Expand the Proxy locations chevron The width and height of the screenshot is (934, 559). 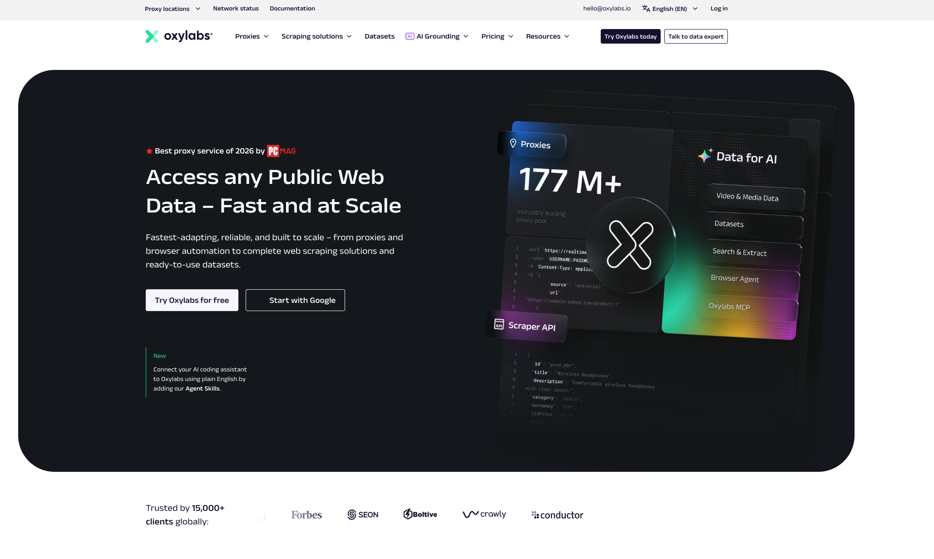pos(198,9)
